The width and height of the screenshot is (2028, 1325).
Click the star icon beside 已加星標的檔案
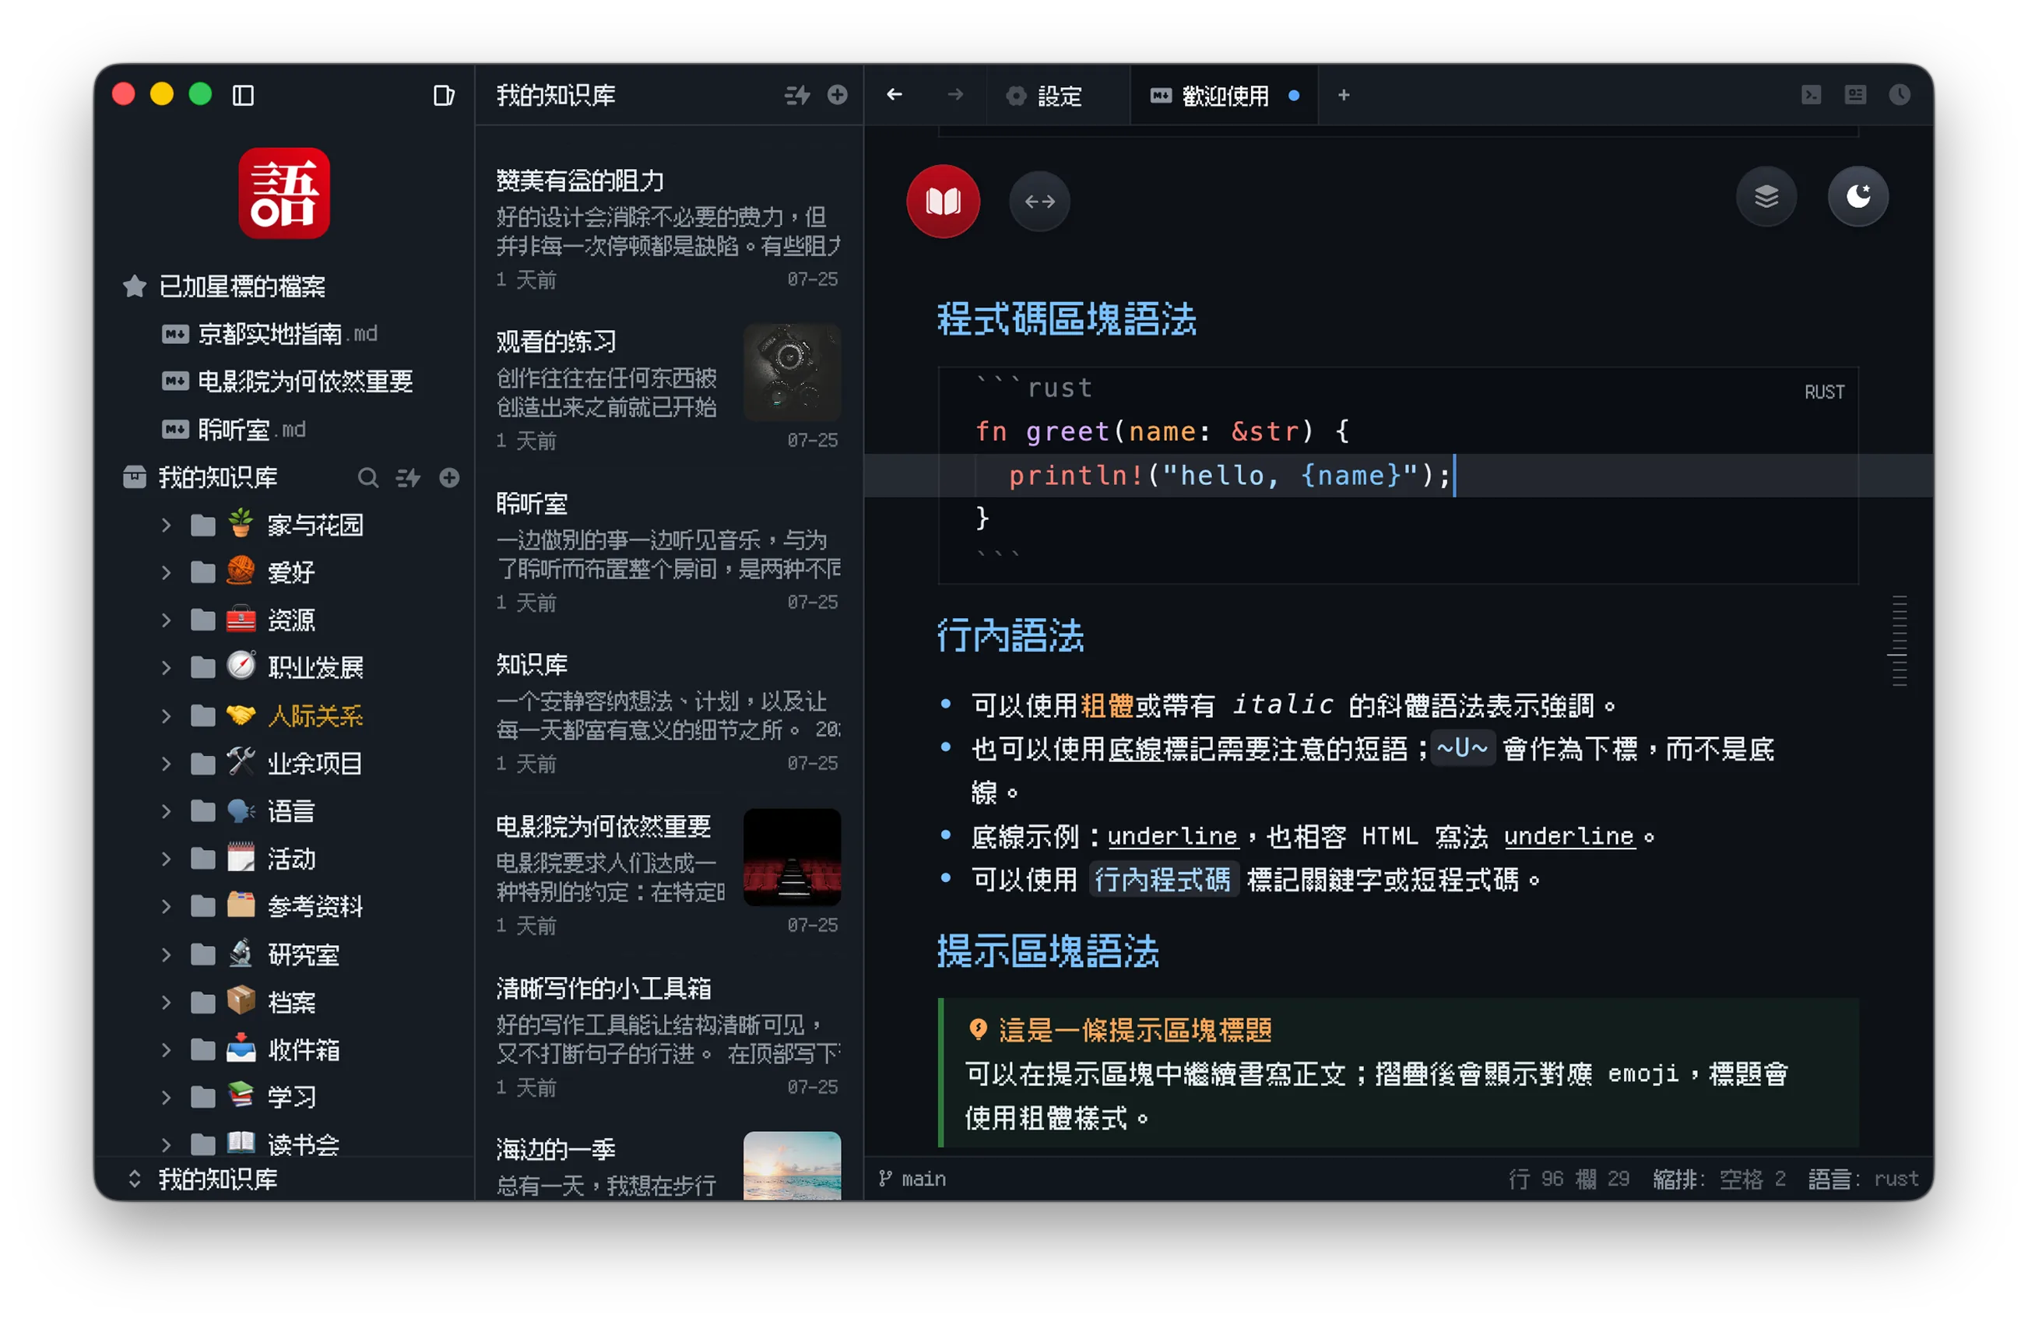coord(135,286)
